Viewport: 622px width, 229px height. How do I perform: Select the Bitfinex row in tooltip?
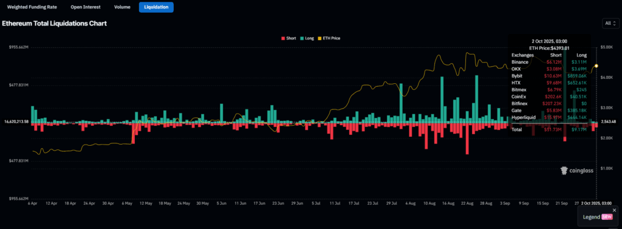549,104
